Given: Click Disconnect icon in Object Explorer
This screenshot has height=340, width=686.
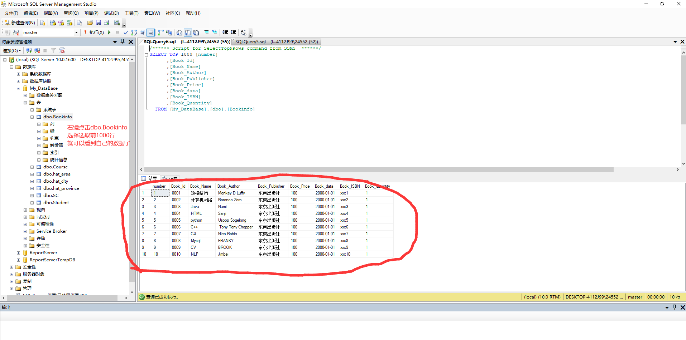Looking at the screenshot, I should tap(37, 51).
